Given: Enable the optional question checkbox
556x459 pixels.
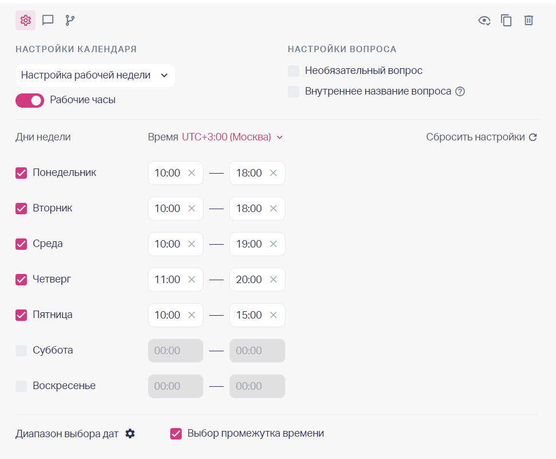Looking at the screenshot, I should (x=293, y=71).
